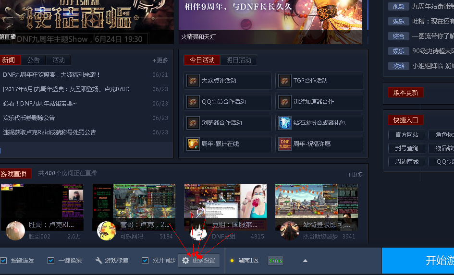454x275 pixels.
Task: Click the wrench icon for 游戏修复
Action: [x=99, y=261]
